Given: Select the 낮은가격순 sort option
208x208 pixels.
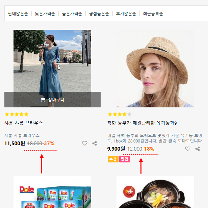Looking at the screenshot, I should [x=45, y=14].
